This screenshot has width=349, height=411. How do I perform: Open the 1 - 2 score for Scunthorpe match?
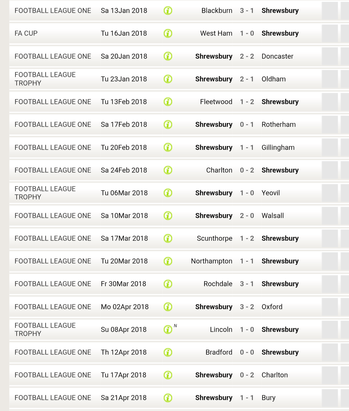[x=247, y=238]
